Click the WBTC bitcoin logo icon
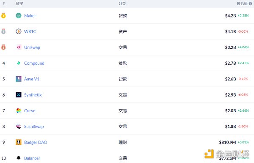 (x=19, y=31)
